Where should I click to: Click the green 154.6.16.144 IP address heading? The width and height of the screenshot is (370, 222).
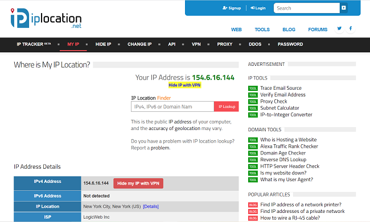213,77
